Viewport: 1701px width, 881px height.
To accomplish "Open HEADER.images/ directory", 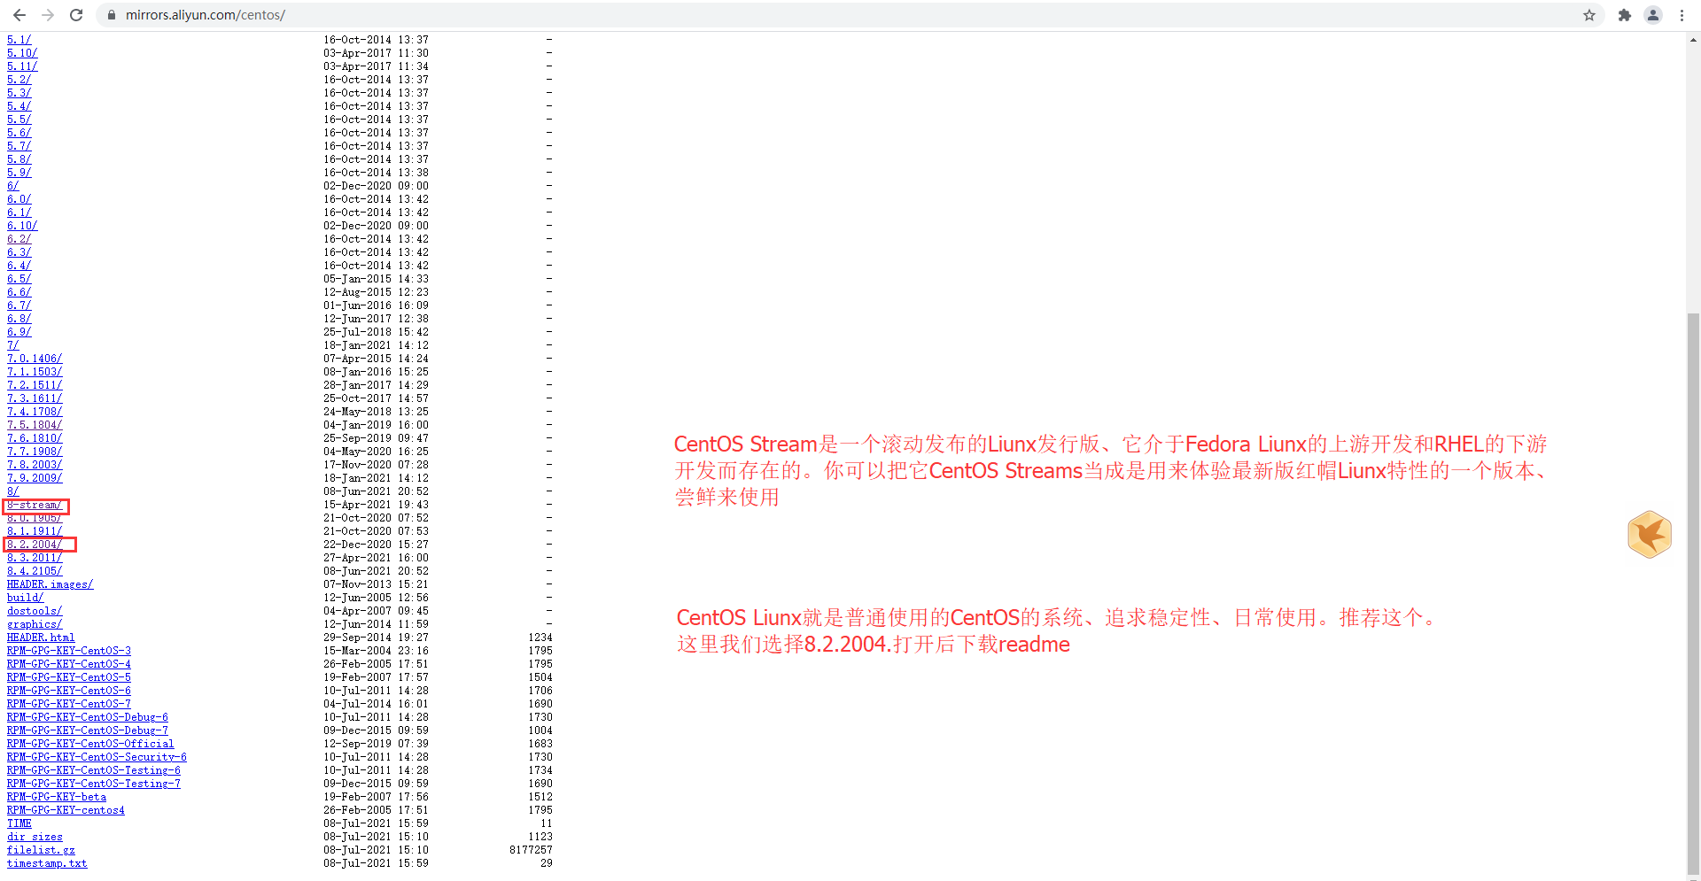I will [x=50, y=584].
